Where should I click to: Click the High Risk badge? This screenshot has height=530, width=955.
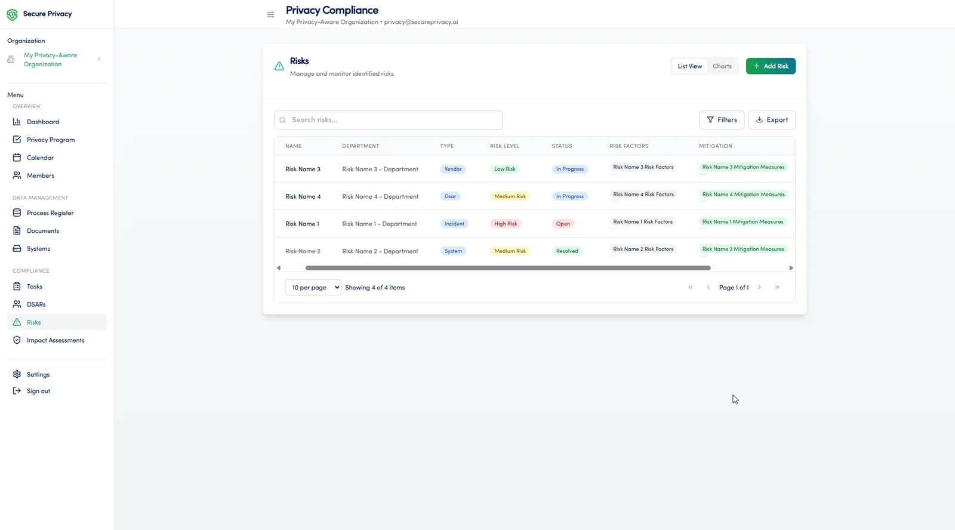(x=506, y=224)
